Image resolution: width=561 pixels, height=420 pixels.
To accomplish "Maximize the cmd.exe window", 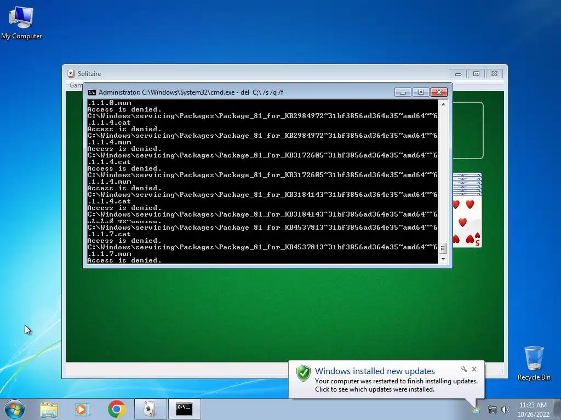I will point(421,92).
